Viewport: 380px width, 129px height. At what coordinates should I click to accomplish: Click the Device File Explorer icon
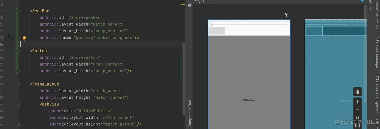click(377, 78)
